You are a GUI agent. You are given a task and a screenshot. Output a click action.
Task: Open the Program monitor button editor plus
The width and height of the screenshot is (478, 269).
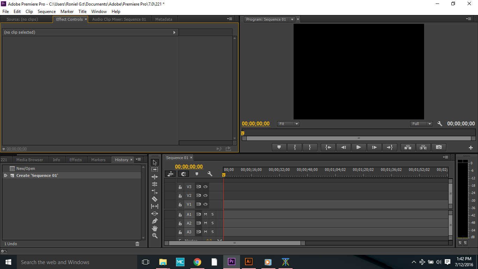click(471, 148)
